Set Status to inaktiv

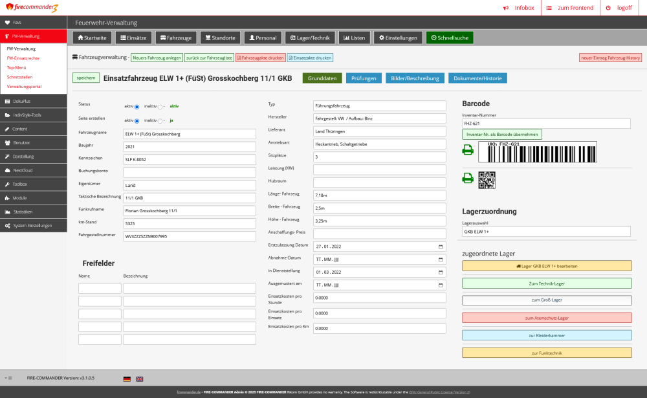[160, 106]
